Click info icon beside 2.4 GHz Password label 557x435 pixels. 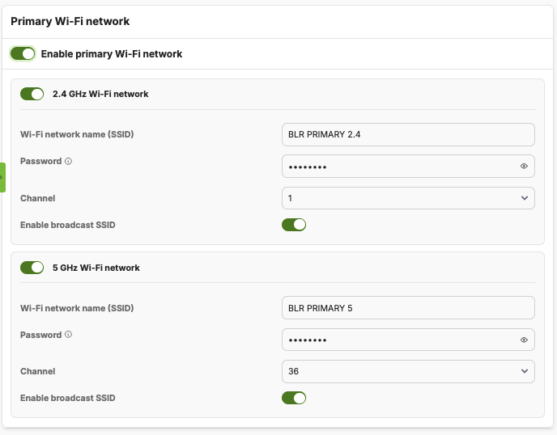click(68, 161)
